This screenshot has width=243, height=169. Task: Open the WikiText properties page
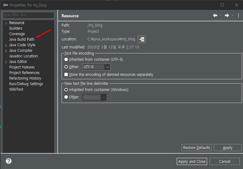[16, 89]
